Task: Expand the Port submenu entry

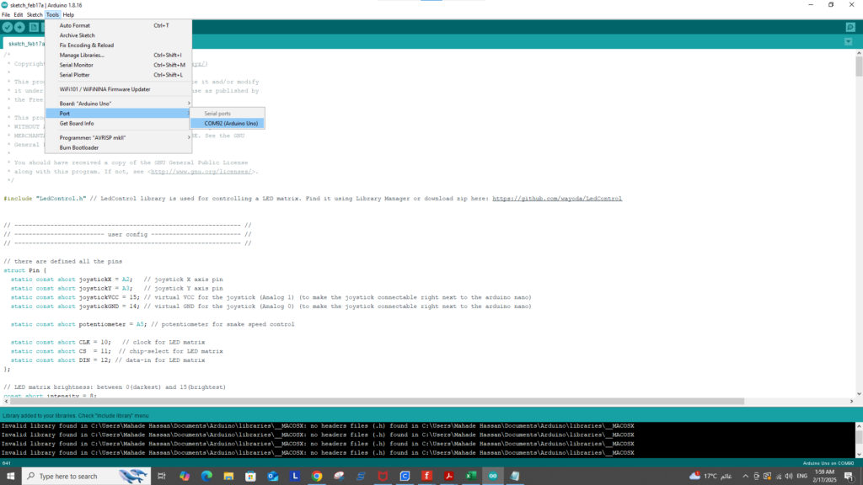Action: [118, 114]
